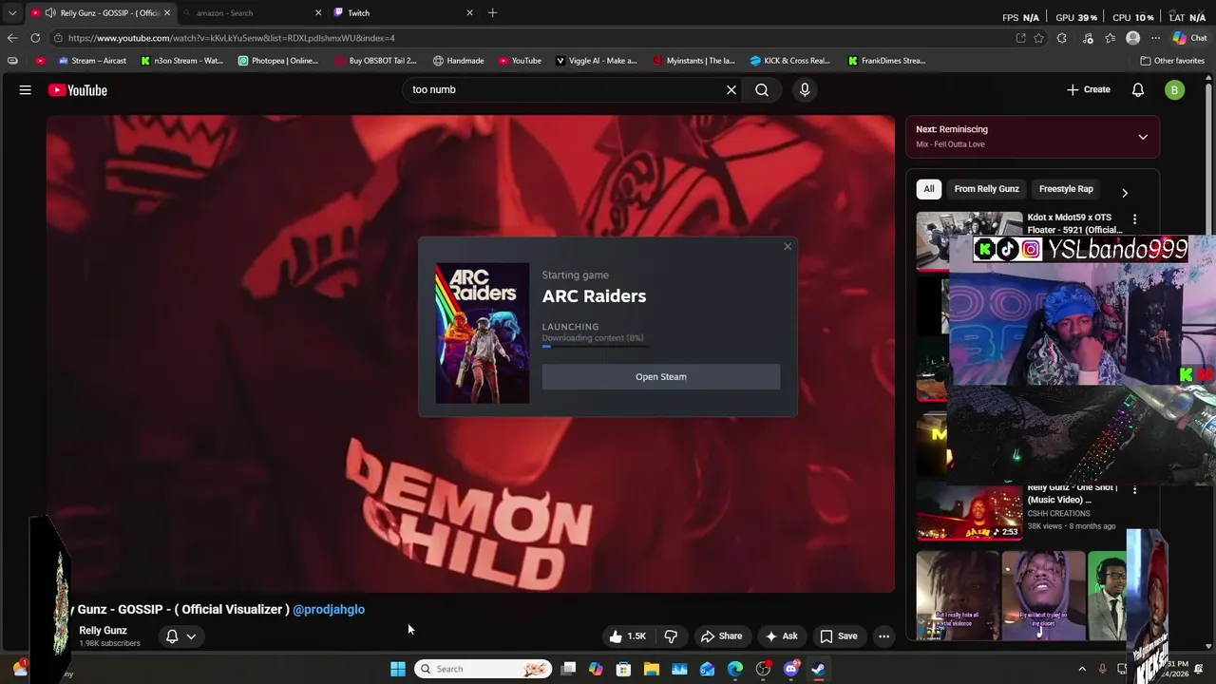1216x684 pixels.
Task: Open the Copilot Chat button in browser toolbar
Action: click(1189, 38)
